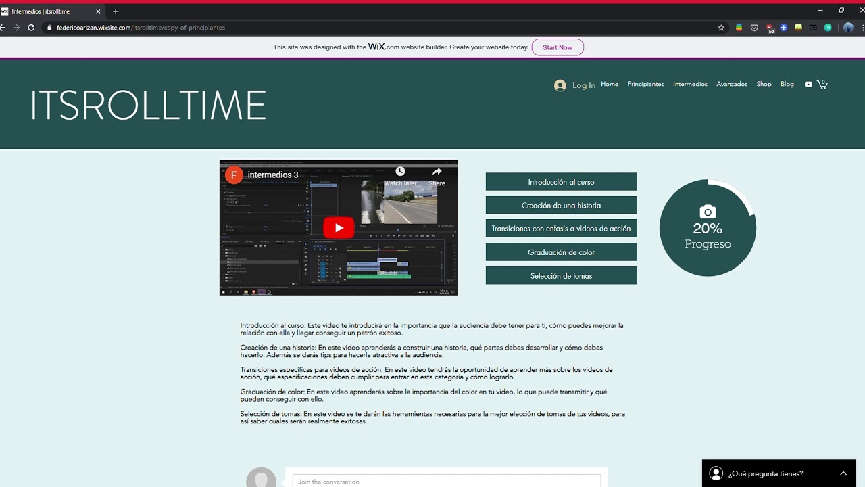Viewport: 865px width, 487px height.
Task: Click Transiciones con enfasis a videos de acción
Action: pos(561,229)
